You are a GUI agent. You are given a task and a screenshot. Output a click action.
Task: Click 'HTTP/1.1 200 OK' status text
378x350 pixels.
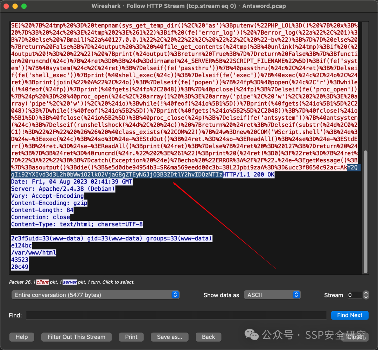248,175
